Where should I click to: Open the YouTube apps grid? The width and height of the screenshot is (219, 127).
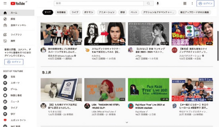pos(185,4)
